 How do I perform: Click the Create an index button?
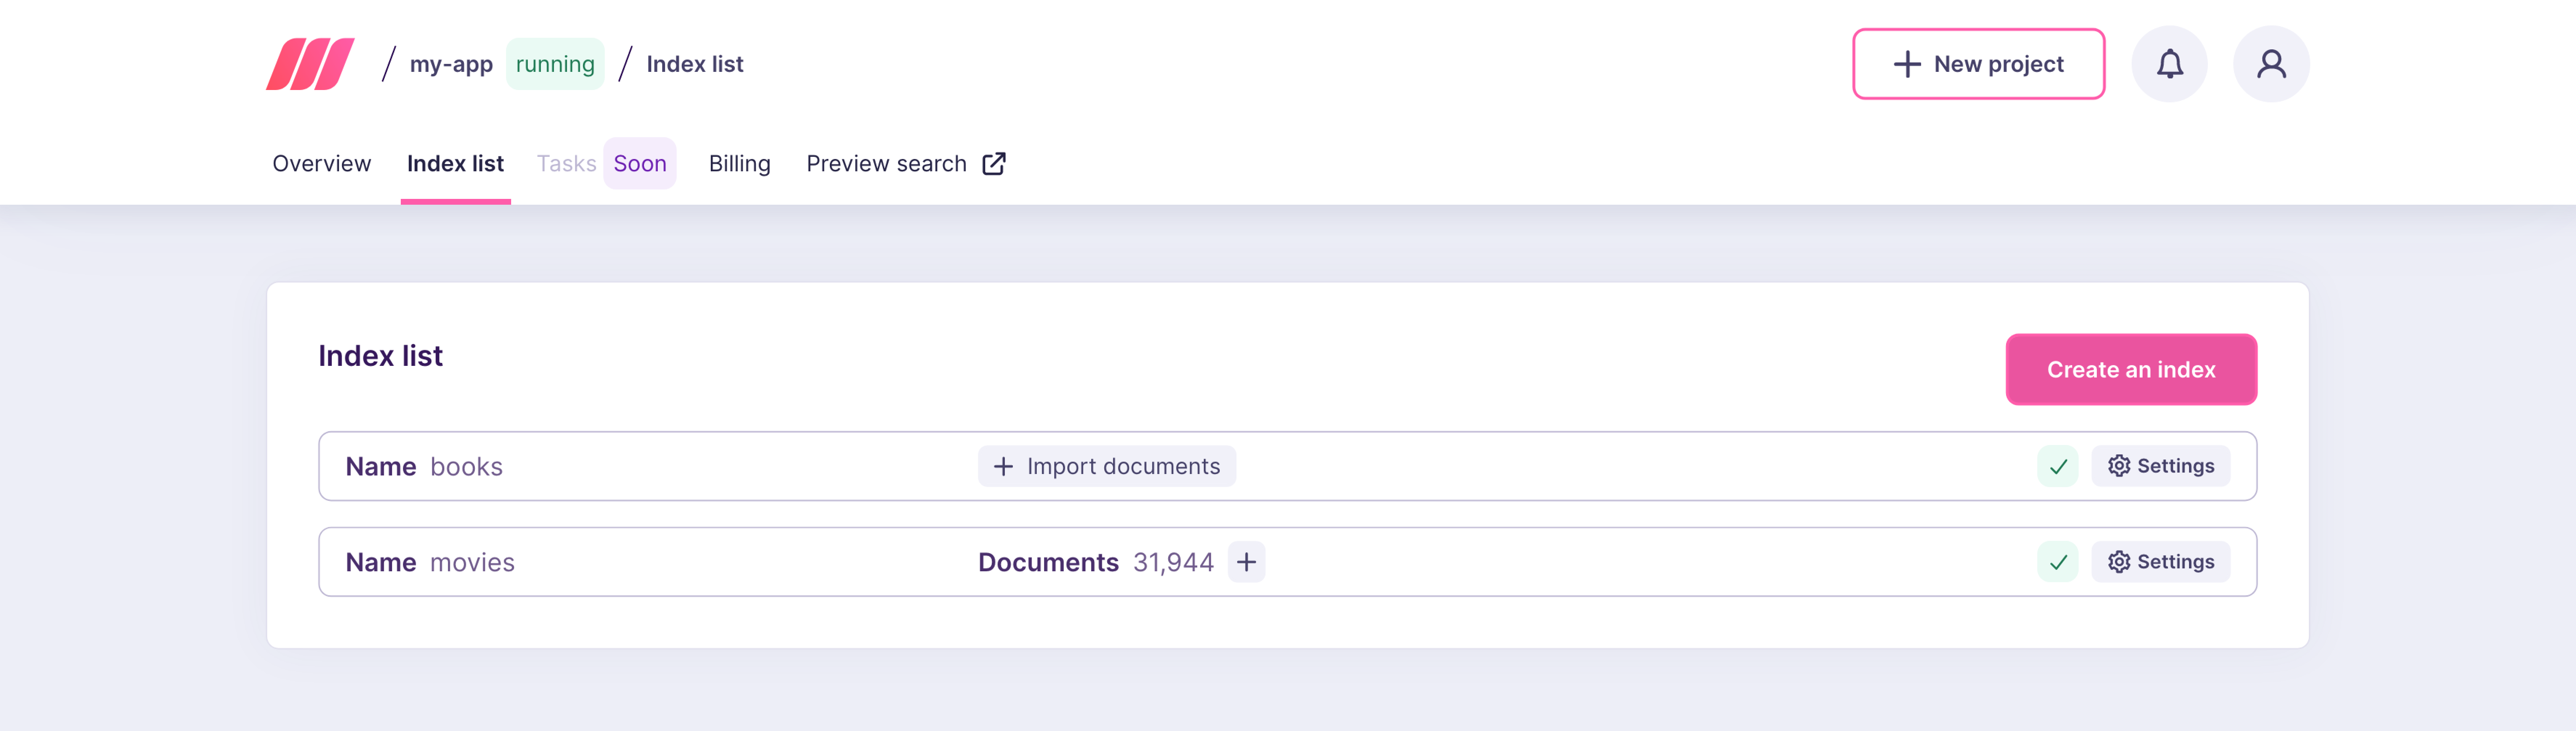click(x=2131, y=368)
